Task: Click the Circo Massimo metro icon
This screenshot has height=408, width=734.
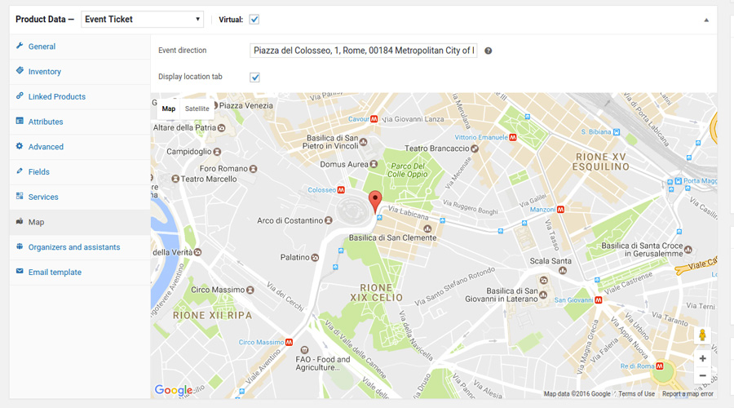Action: [x=289, y=343]
